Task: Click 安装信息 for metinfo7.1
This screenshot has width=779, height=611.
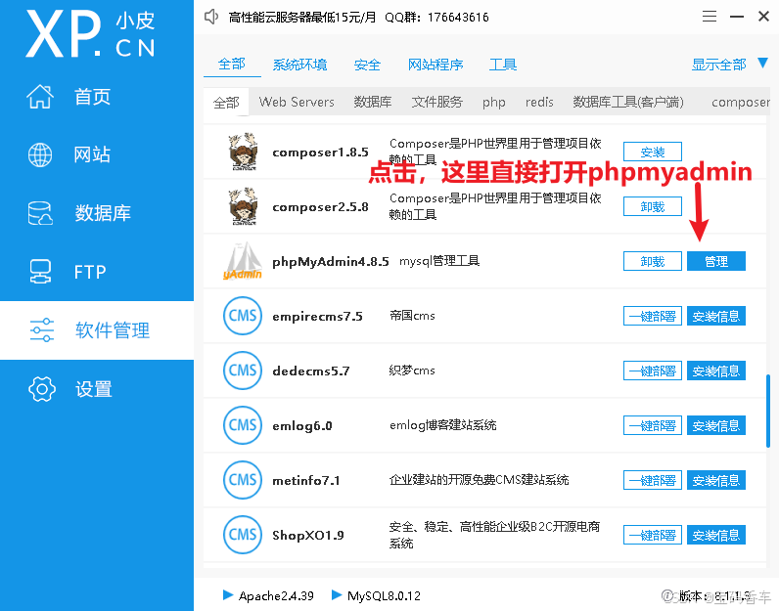Action: point(716,480)
